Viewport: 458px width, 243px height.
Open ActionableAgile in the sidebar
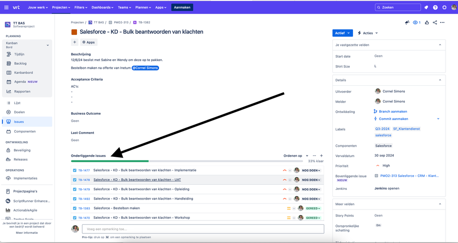click(x=25, y=210)
